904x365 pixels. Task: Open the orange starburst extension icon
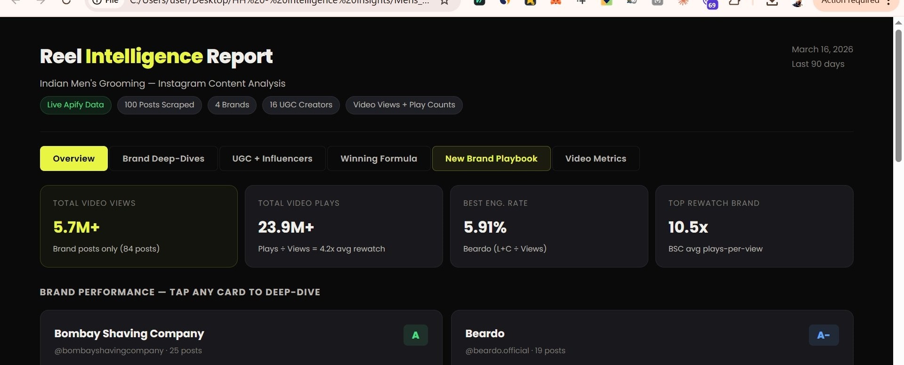pyautogui.click(x=683, y=2)
